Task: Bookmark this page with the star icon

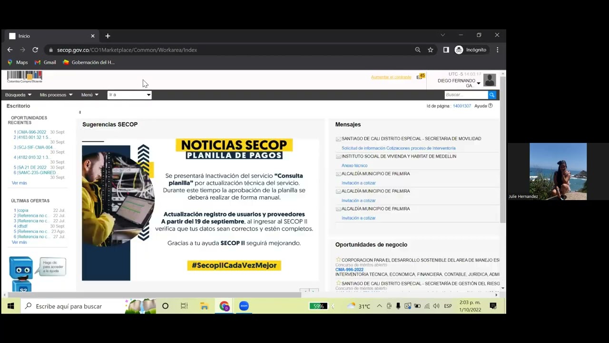Action: [x=431, y=50]
